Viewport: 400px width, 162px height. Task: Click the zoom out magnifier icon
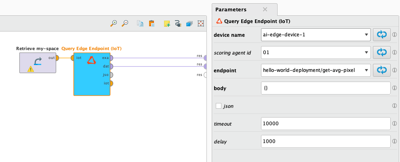click(x=125, y=23)
